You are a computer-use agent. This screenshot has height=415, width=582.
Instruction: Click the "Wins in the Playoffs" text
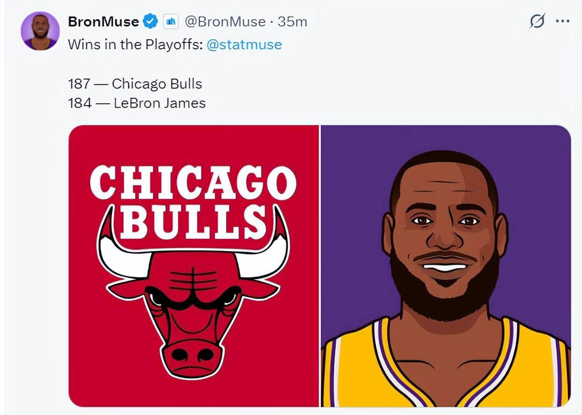[x=135, y=44]
